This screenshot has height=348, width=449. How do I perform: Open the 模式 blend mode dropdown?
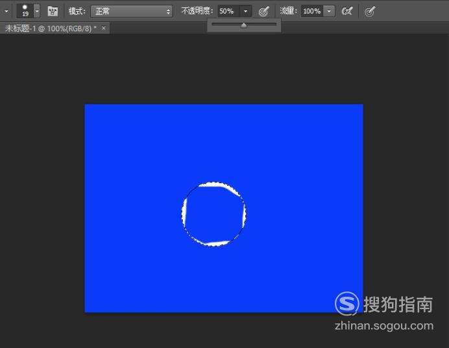click(132, 11)
